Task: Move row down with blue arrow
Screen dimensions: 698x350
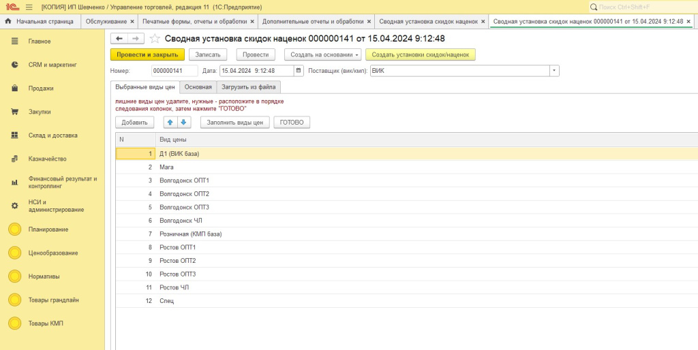Action: click(x=183, y=123)
